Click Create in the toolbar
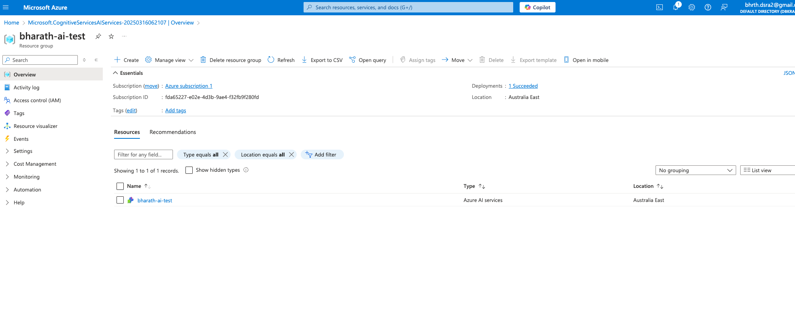Screen dimensions: 795x317 127,60
